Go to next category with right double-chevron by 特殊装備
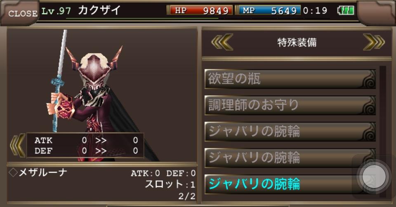The width and height of the screenshot is (396, 207). (x=374, y=42)
